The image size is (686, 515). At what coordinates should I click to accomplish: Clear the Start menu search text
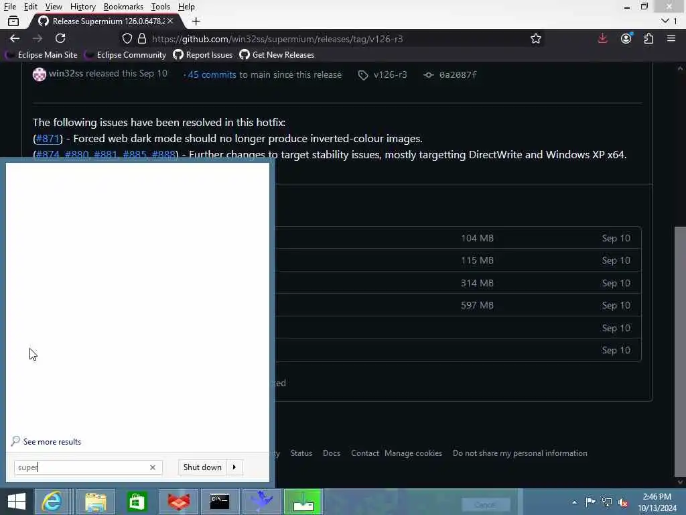(x=153, y=467)
